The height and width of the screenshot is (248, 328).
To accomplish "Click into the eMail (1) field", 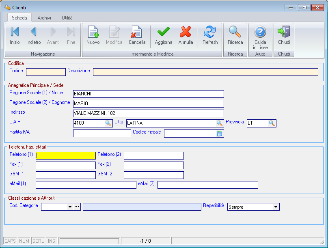I will point(86,185).
